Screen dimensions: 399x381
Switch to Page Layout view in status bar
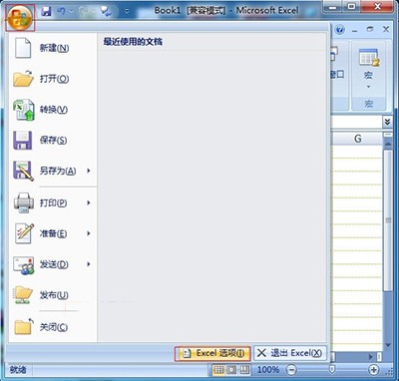(231, 369)
